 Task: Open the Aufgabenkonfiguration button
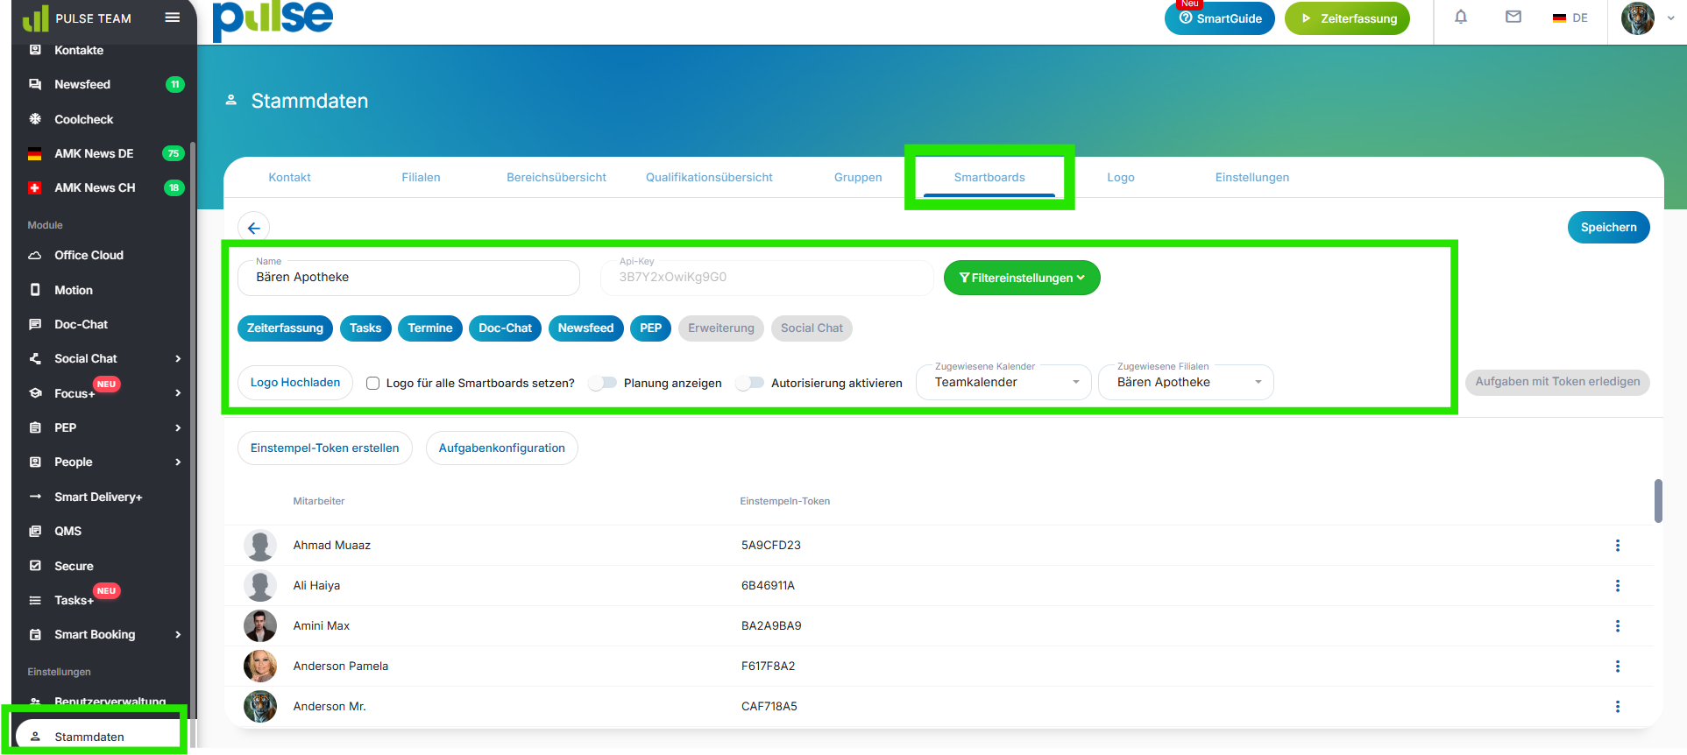pos(502,448)
